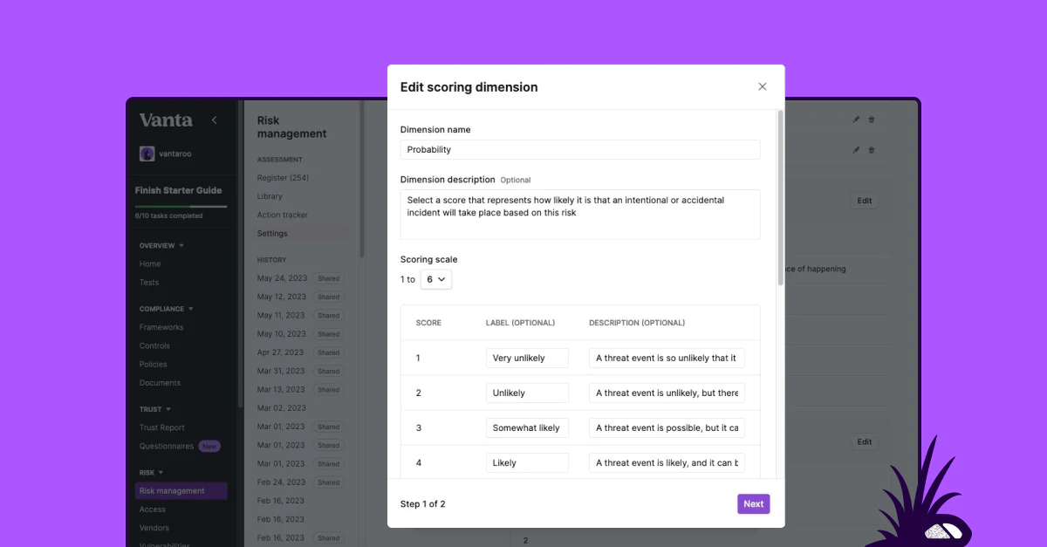
Task: Select the Shared label on Feb 16, 2023
Action: pyautogui.click(x=329, y=537)
